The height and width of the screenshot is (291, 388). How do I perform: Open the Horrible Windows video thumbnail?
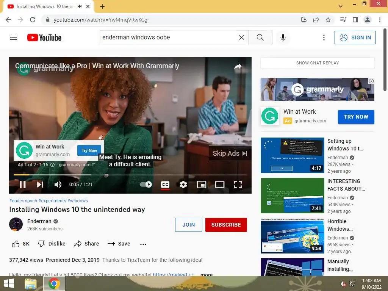(x=292, y=236)
